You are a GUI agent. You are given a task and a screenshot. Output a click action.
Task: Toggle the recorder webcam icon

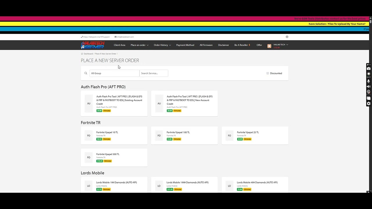coord(369,92)
